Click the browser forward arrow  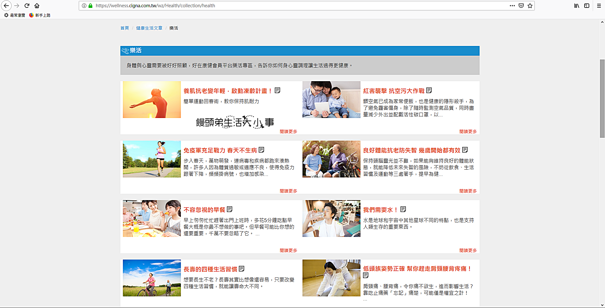[x=17, y=6]
